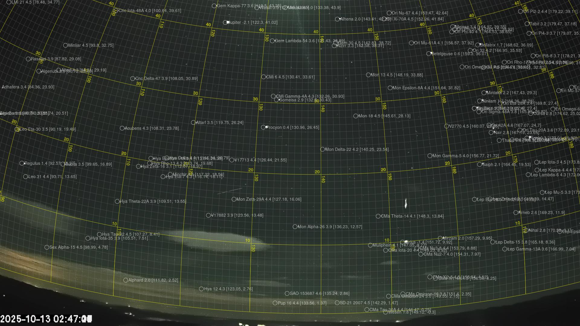Click the Acubens star marker circle

[122, 128]
